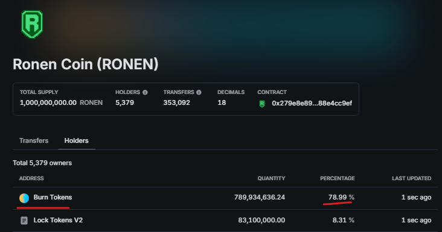Click the TRANSFERS label in the stats box

pyautogui.click(x=179, y=92)
